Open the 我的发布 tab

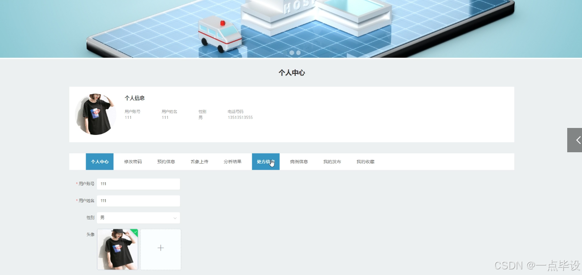click(x=332, y=161)
